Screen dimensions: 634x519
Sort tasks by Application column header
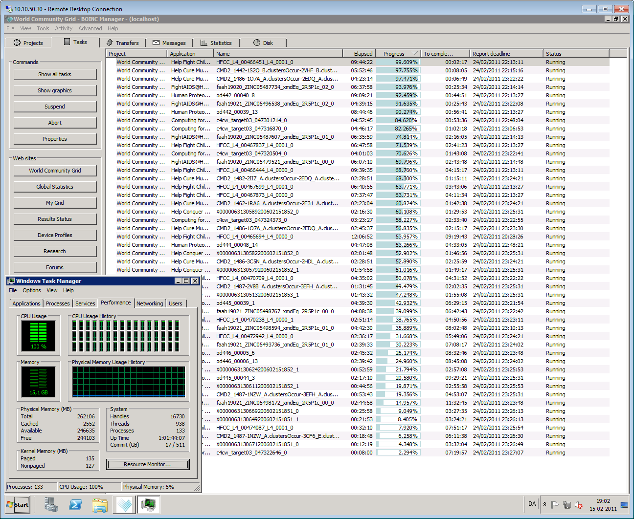point(190,54)
